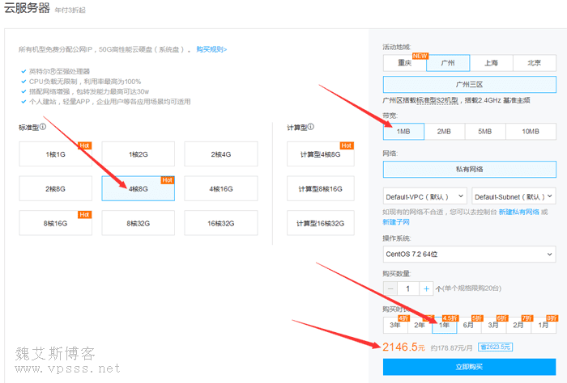
Task: Click the 新建私有网络 link
Action: [x=518, y=211]
